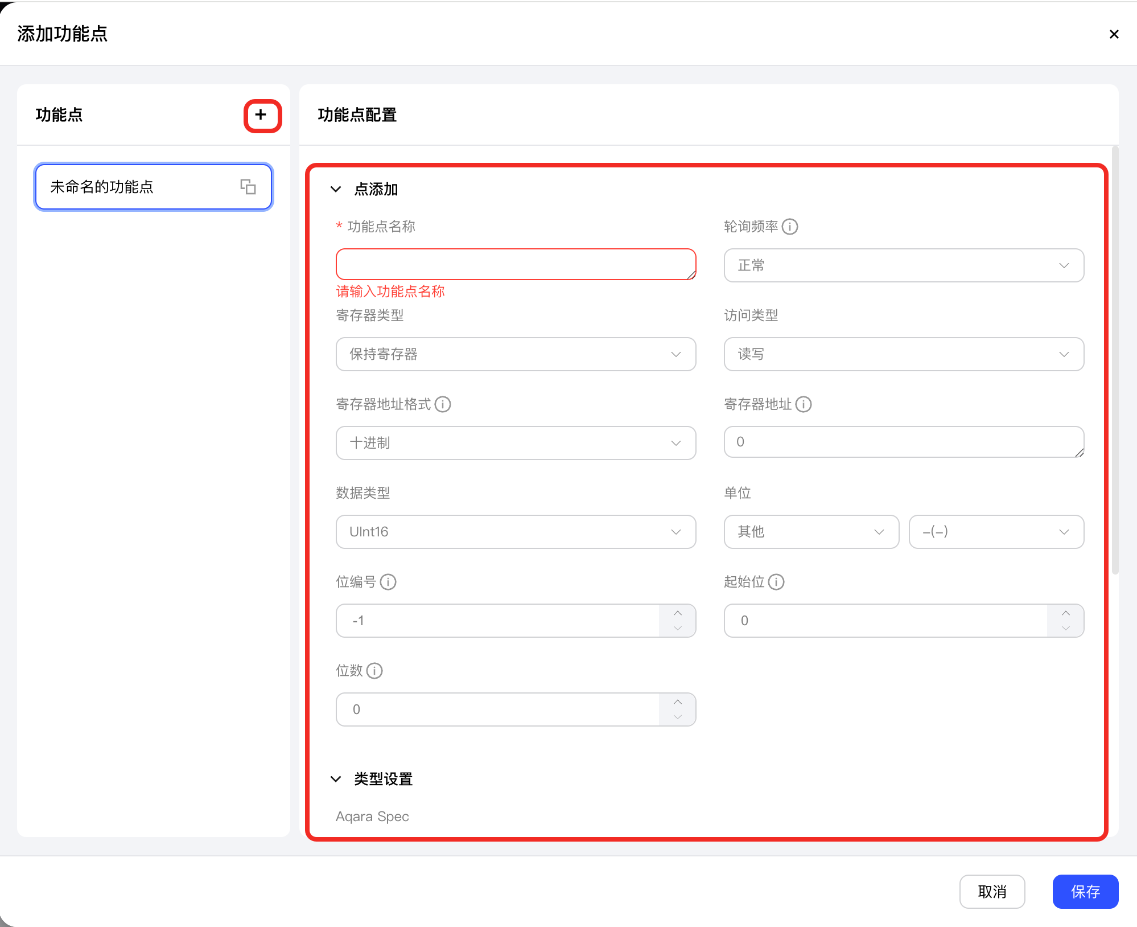Open the 数据类型 dropdown showing UInt16

point(516,532)
